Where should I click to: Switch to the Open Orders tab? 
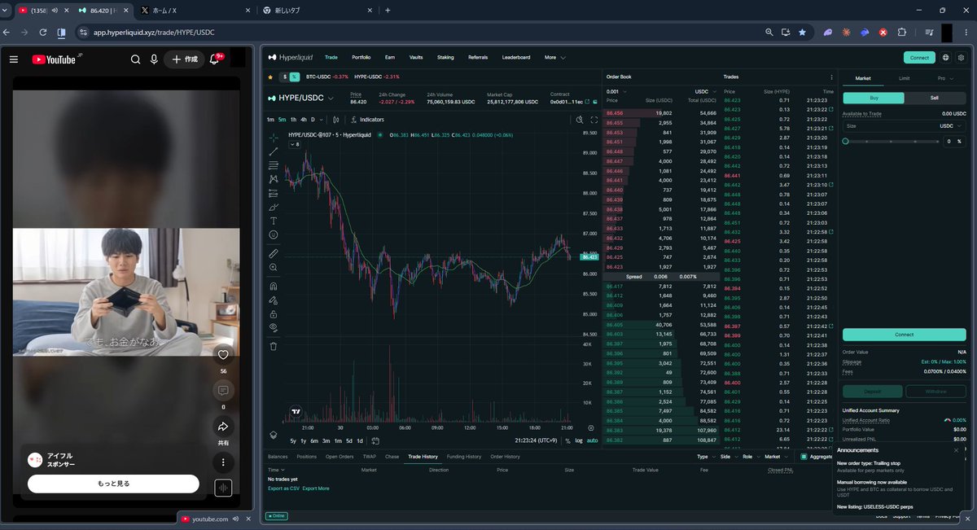[x=340, y=457]
